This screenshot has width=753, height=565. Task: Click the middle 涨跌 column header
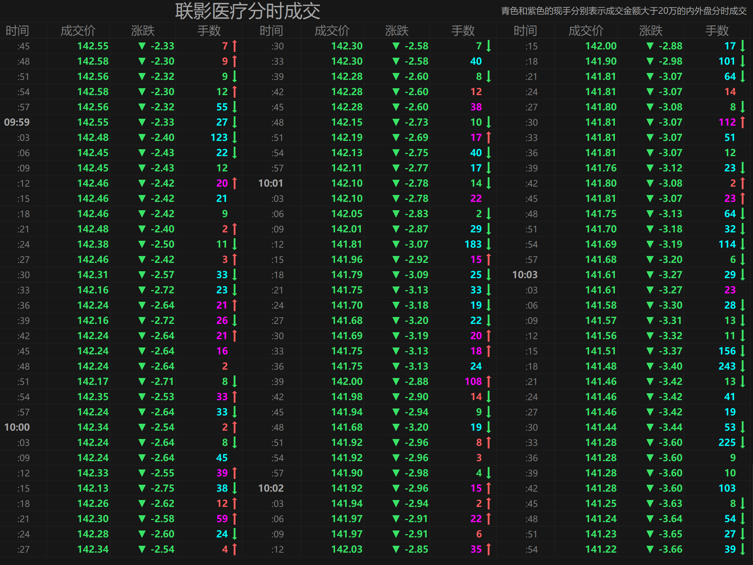click(396, 31)
